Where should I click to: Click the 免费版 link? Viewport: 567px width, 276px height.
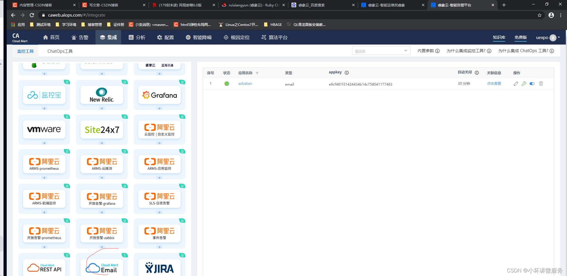(521, 37)
